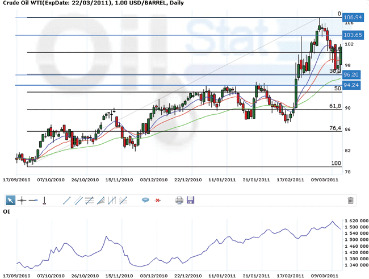Print the chart with the printer icon
Image resolution: width=369 pixels, height=279 pixels.
pyautogui.click(x=179, y=200)
